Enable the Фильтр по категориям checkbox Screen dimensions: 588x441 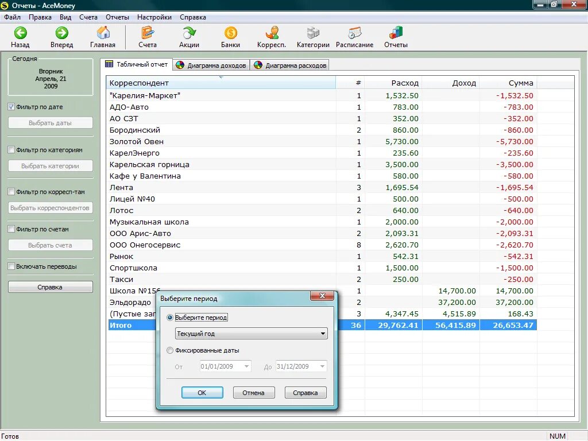(x=11, y=150)
